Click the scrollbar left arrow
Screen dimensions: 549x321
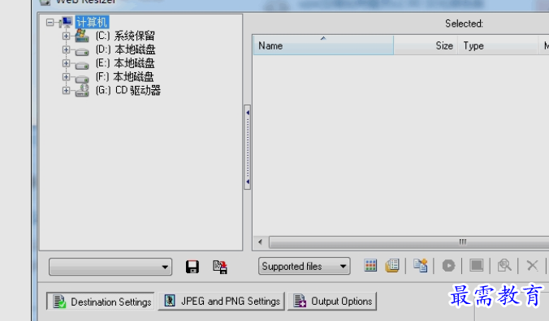(x=260, y=242)
